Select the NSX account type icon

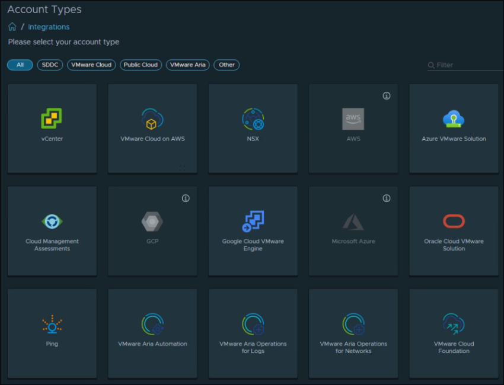pos(253,118)
